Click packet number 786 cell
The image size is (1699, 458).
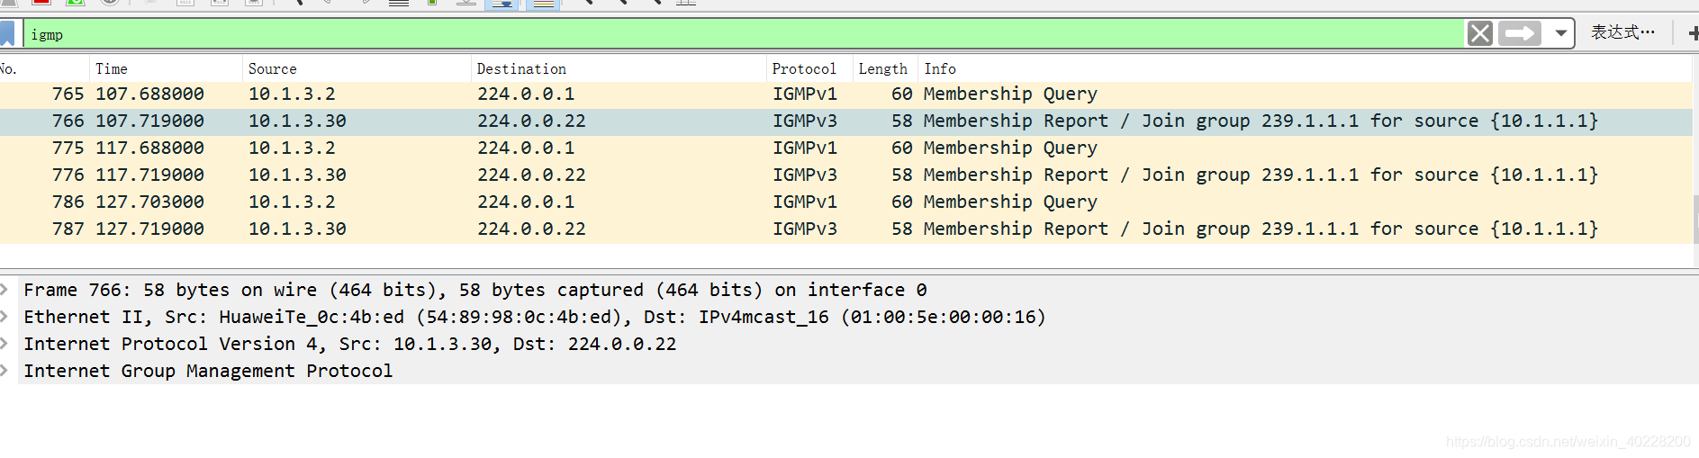(68, 202)
